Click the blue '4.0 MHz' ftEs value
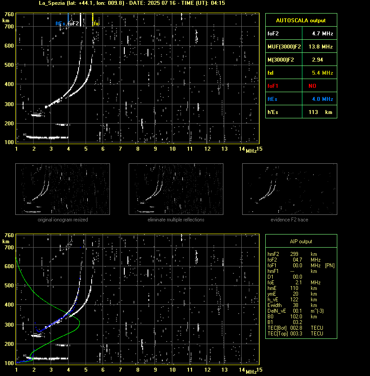 pyautogui.click(x=322, y=99)
